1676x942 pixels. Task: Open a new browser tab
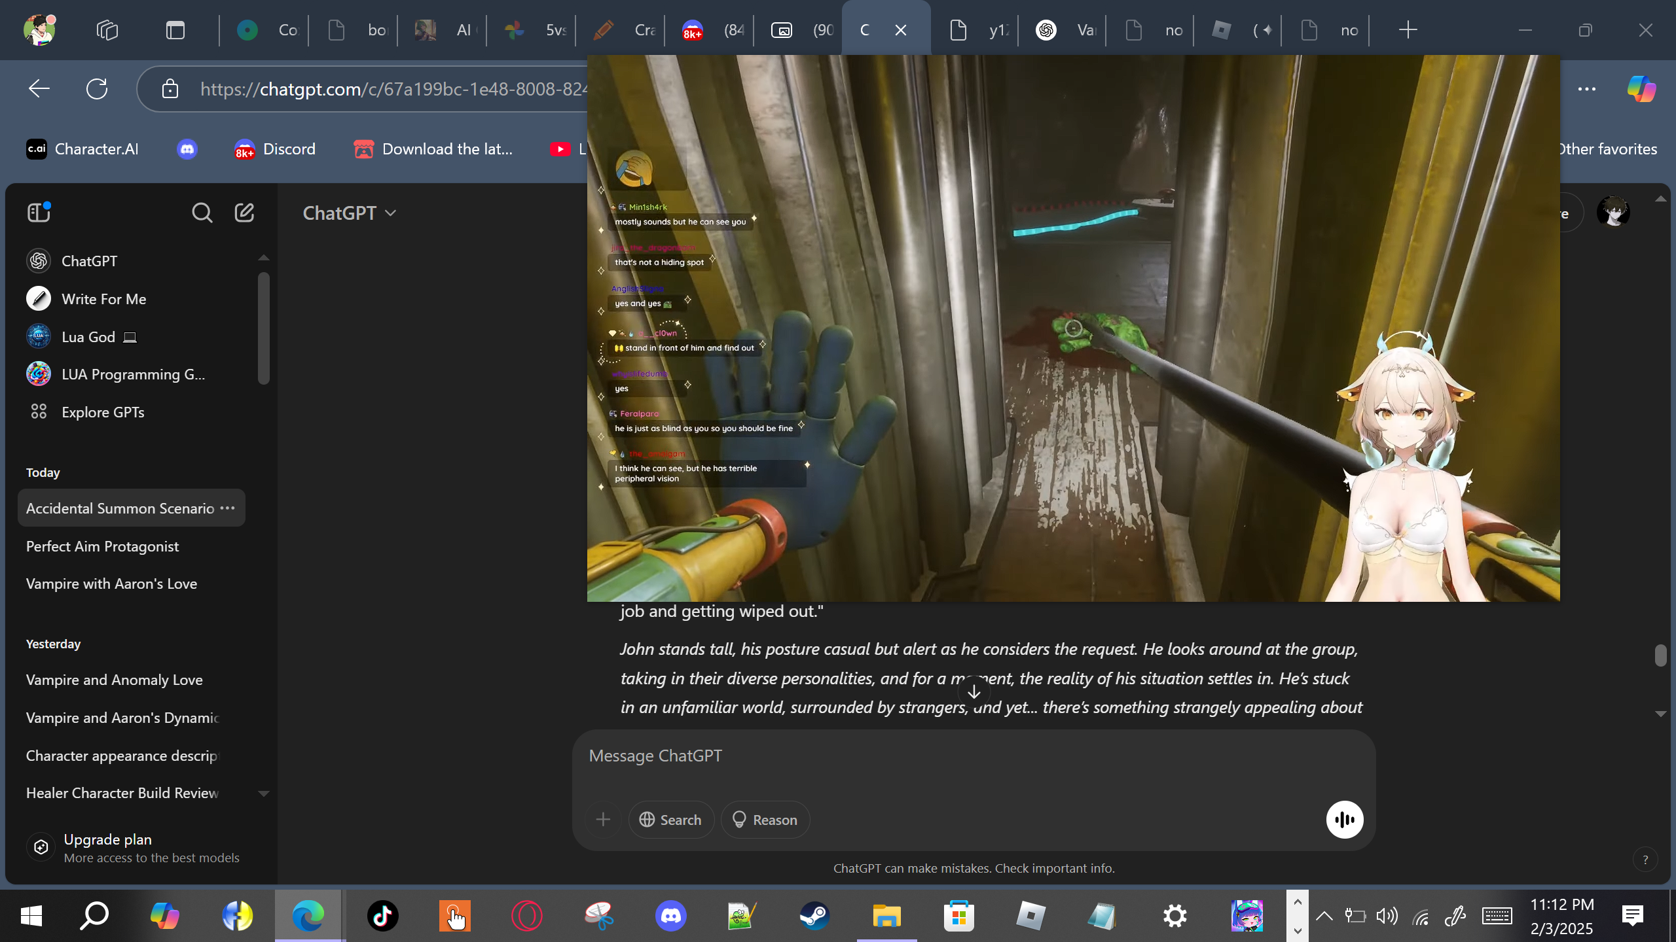[1408, 30]
